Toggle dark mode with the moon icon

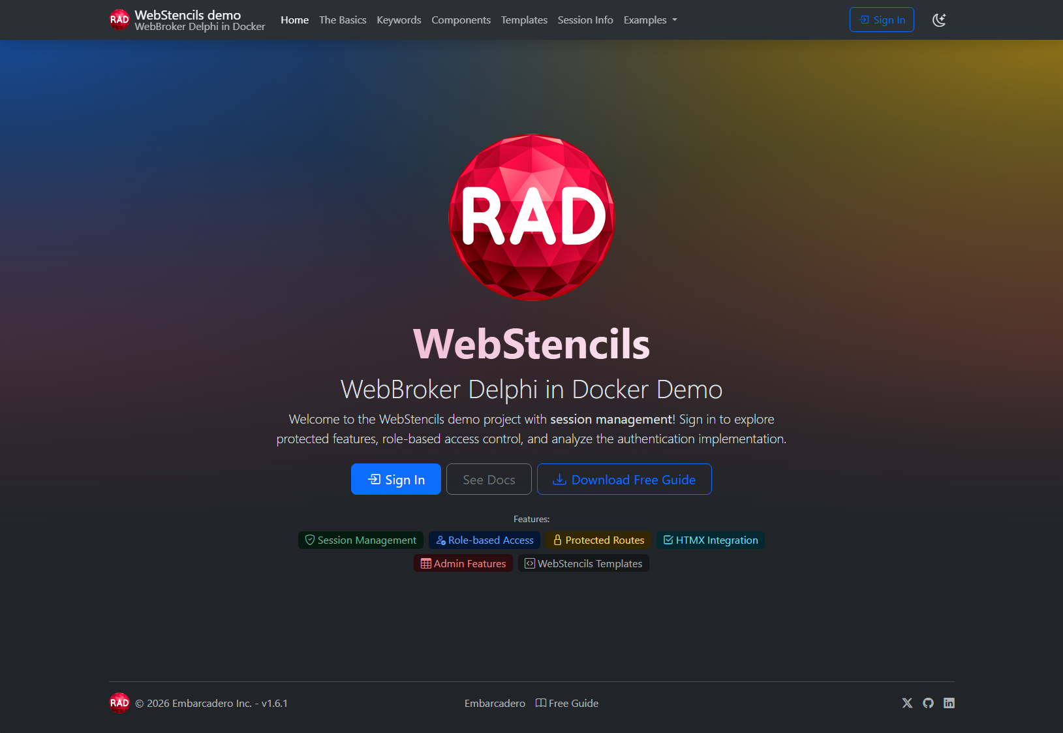pos(939,20)
